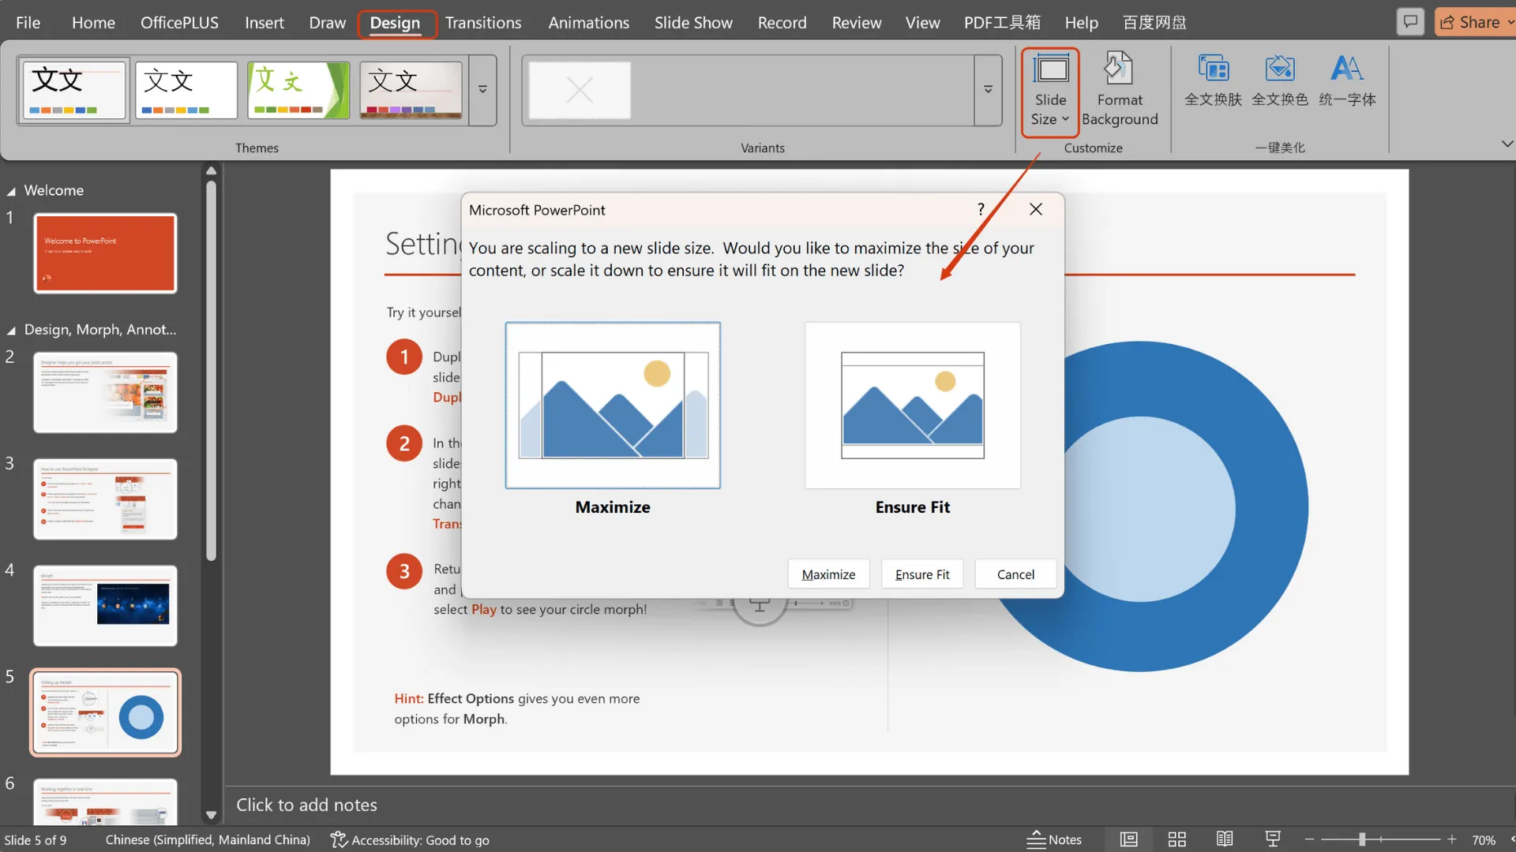Image resolution: width=1516 pixels, height=852 pixels.
Task: Click the zoom slider handle
Action: point(1361,839)
